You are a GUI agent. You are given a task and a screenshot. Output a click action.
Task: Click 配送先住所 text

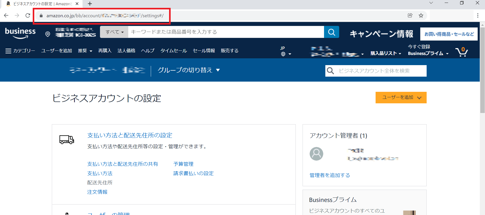click(x=100, y=183)
